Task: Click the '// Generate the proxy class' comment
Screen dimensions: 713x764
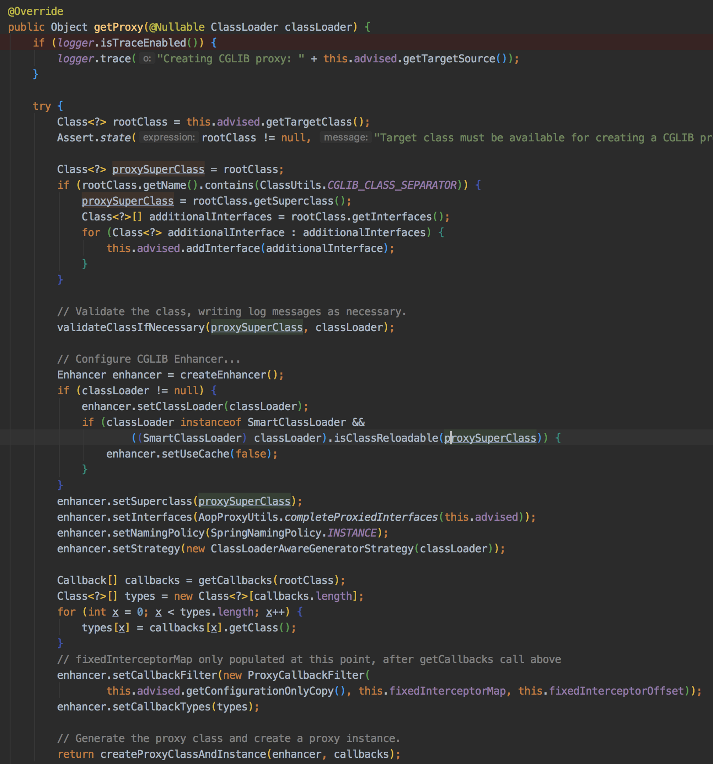Action: (x=229, y=738)
